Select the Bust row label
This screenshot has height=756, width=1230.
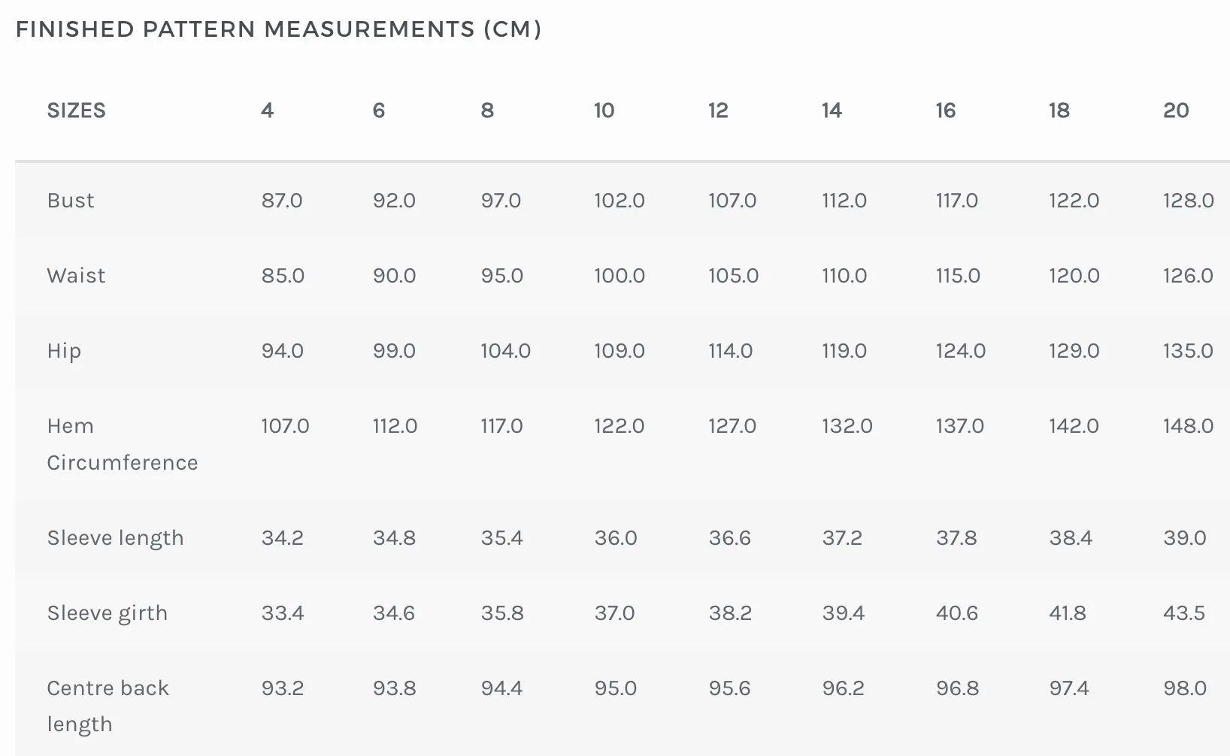pos(71,201)
